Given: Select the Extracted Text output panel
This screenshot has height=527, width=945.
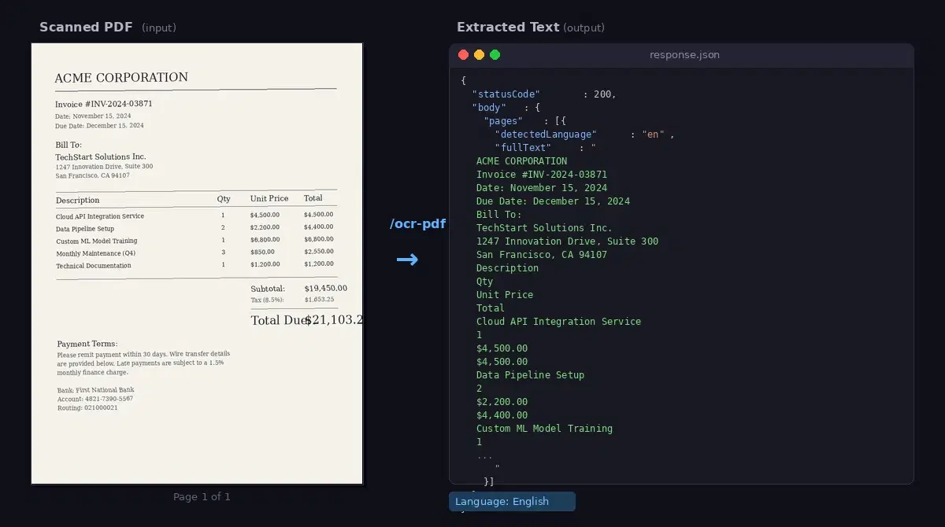Looking at the screenshot, I should (x=680, y=267).
